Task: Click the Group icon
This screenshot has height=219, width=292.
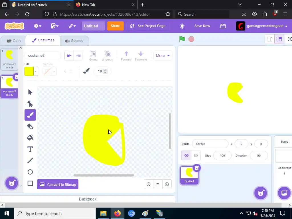Action: coord(93,56)
